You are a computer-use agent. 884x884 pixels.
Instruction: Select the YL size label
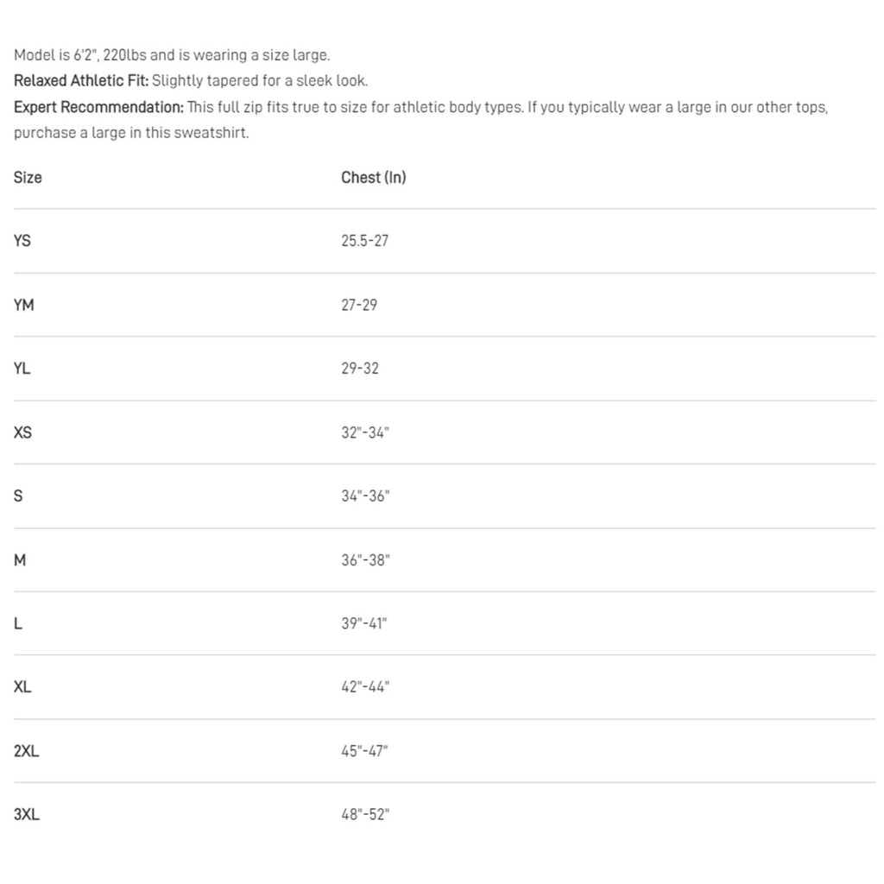(22, 369)
